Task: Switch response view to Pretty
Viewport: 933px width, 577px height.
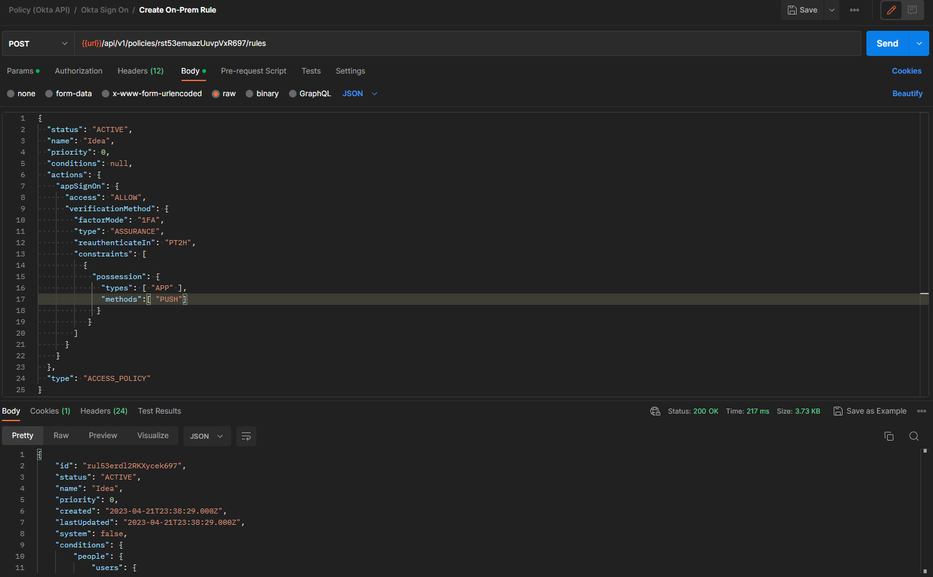Action: click(23, 436)
